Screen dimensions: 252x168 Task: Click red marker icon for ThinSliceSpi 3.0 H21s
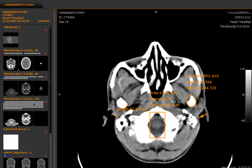coord(45,102)
